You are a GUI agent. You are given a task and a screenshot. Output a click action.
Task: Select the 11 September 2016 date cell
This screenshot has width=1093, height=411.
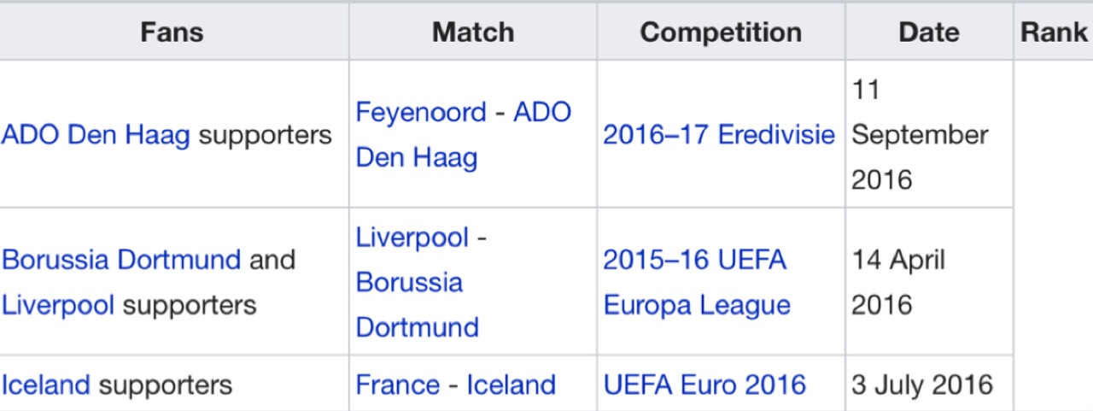pos(929,134)
